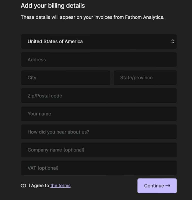This screenshot has height=200, width=192.
Task: Click into the Address field
Action: pos(99,59)
